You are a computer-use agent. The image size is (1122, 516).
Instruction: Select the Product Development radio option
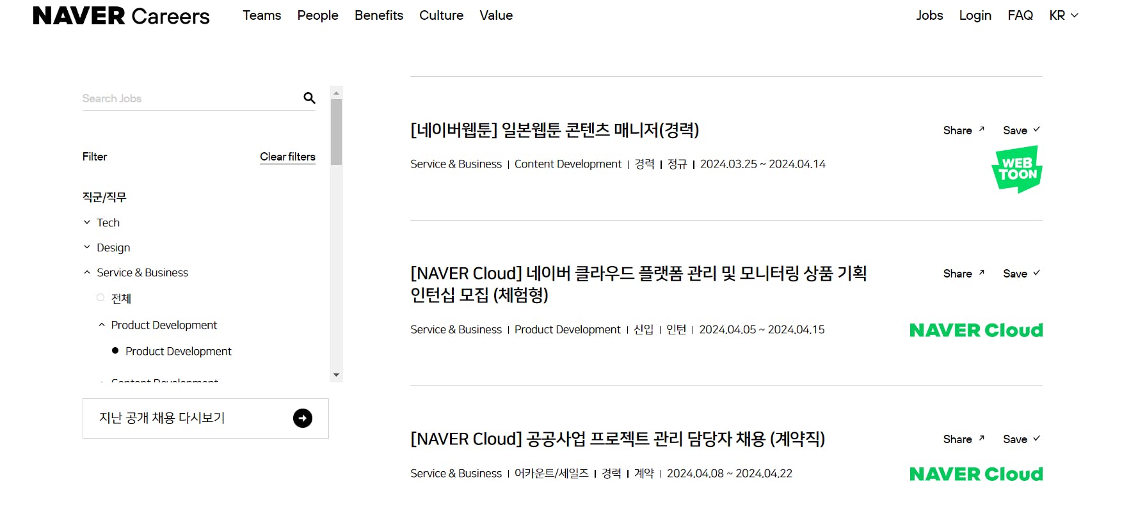pos(115,350)
